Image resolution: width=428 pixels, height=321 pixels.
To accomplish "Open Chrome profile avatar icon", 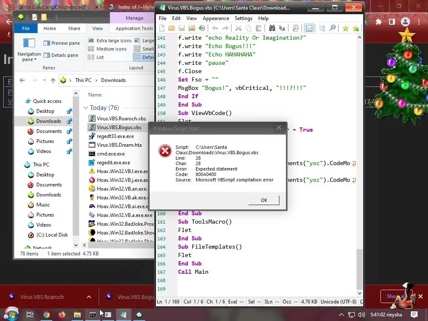I will point(405,22).
